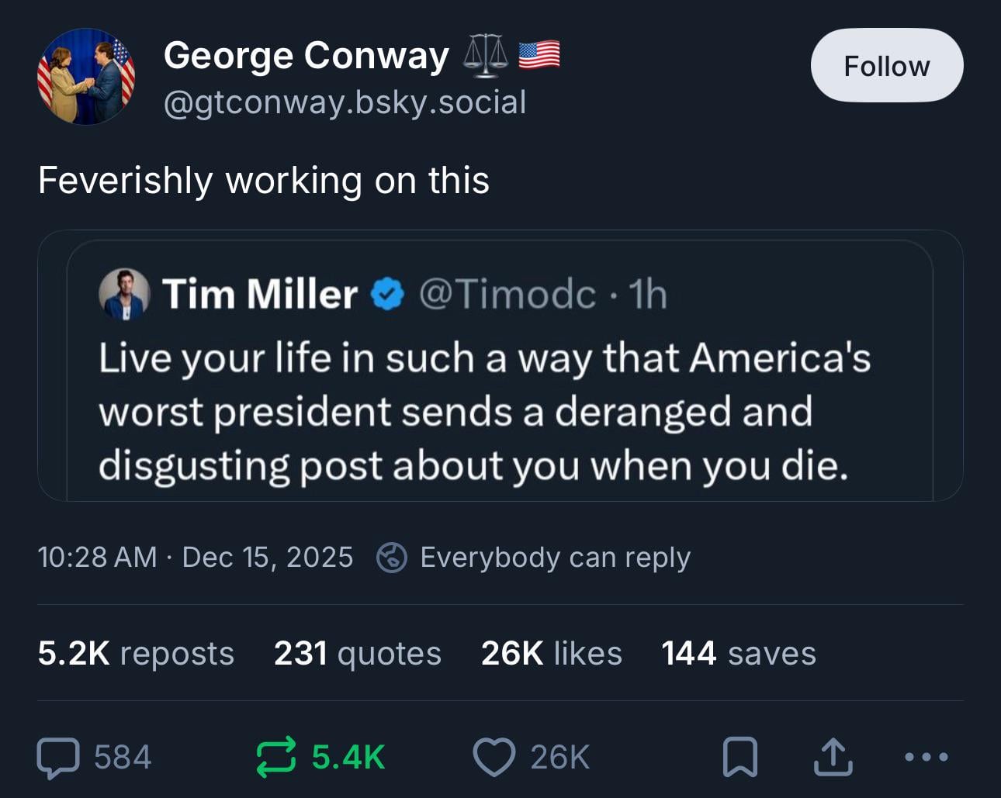Viewport: 1001px width, 798px height.
Task: Click the George Conway display name
Action: click(x=307, y=56)
